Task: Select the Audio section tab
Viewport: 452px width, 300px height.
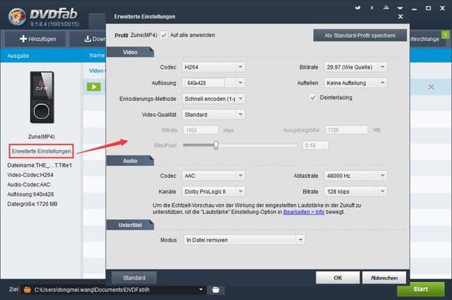Action: 130,161
